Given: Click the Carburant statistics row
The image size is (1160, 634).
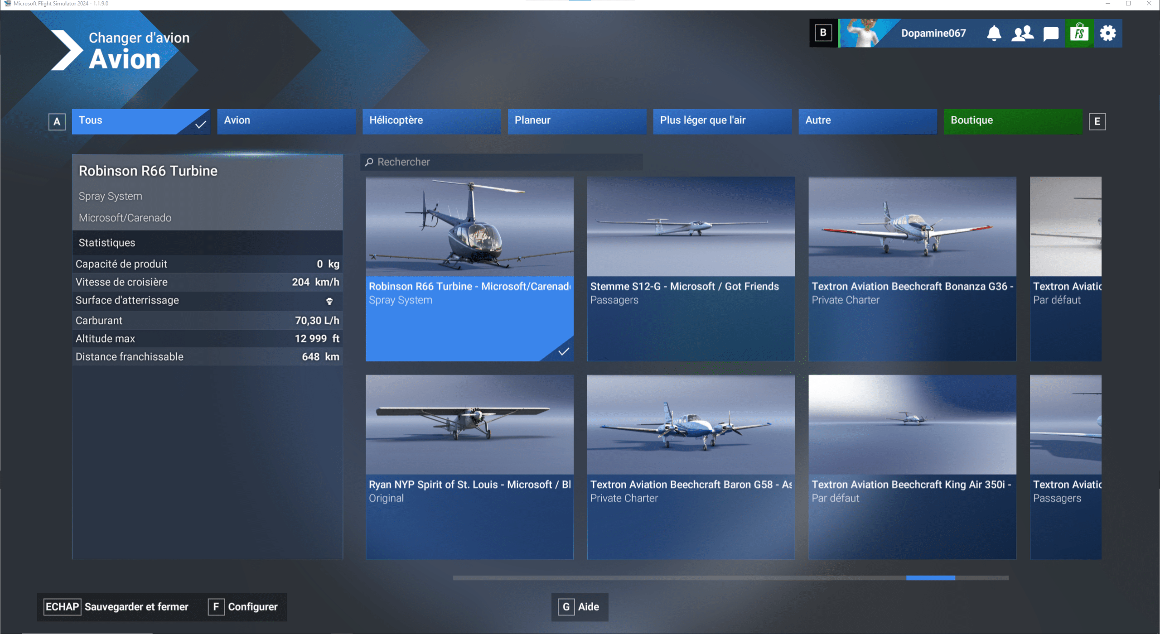Looking at the screenshot, I should [x=208, y=321].
